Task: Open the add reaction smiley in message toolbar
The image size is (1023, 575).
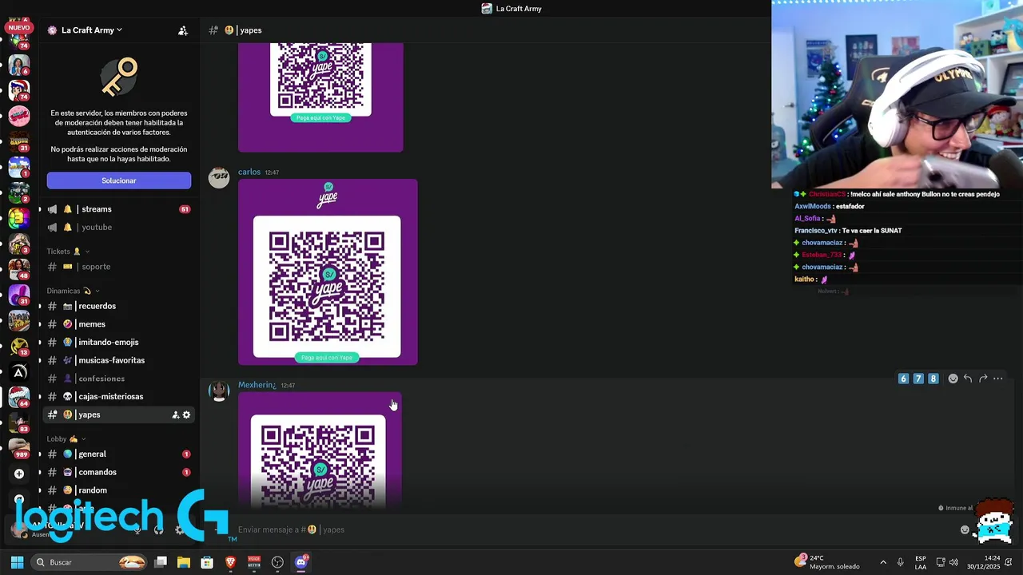Action: (x=953, y=379)
